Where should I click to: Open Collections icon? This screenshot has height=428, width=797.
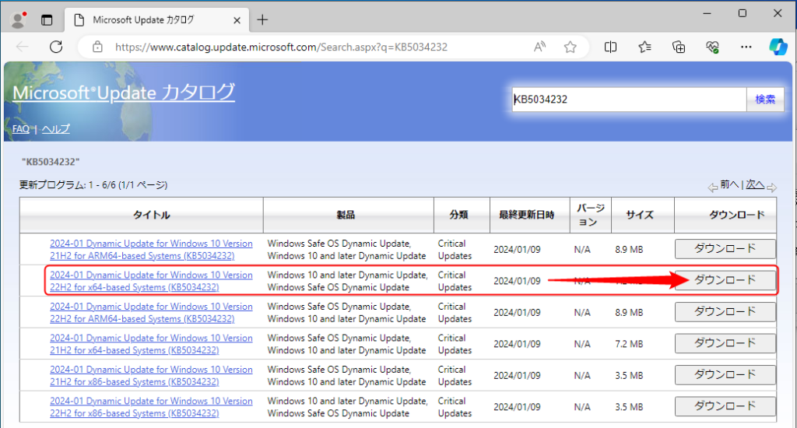679,47
